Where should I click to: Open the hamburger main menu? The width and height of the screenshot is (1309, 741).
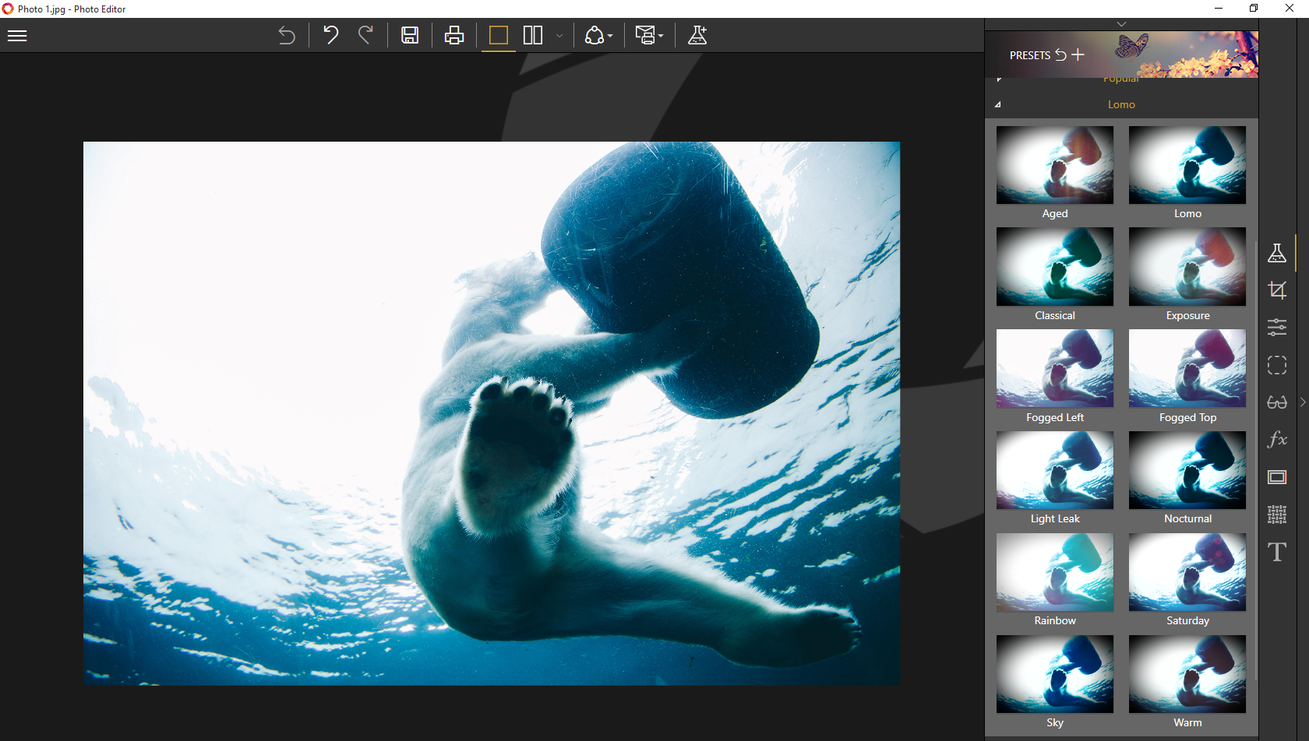(x=17, y=36)
